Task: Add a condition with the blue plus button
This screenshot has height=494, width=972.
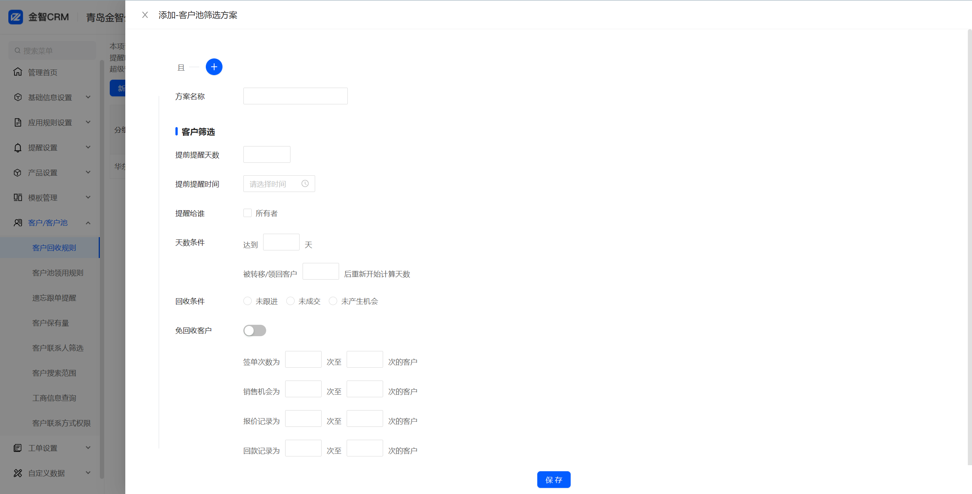Action: [214, 67]
